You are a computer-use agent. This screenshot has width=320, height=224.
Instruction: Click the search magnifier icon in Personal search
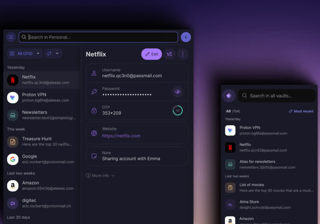click(24, 37)
